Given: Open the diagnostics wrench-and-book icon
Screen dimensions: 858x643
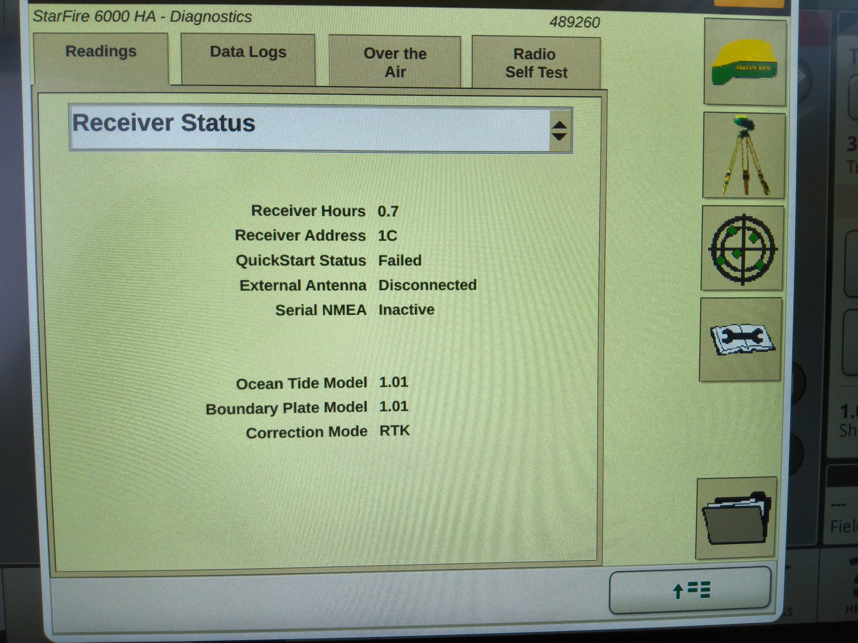Looking at the screenshot, I should 740,340.
